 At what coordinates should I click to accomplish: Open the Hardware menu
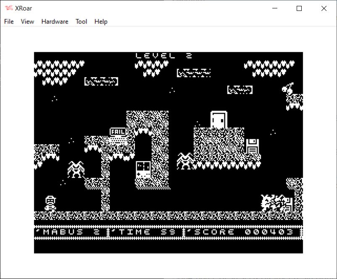click(55, 21)
